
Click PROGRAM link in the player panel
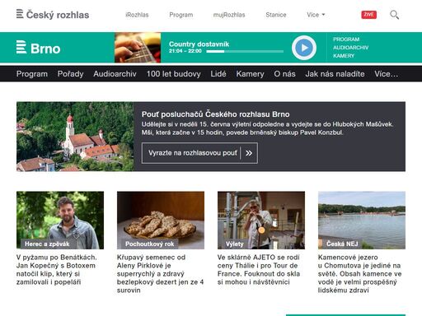click(346, 39)
